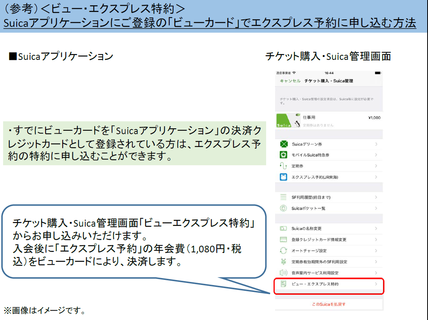Image resolution: width=428 pixels, height=320 pixels.
Task: Tap the Suicaグリーン券 green clover icon
Action: point(284,144)
